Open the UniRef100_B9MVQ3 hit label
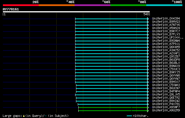This screenshot has width=185, height=118. pos(166,22)
